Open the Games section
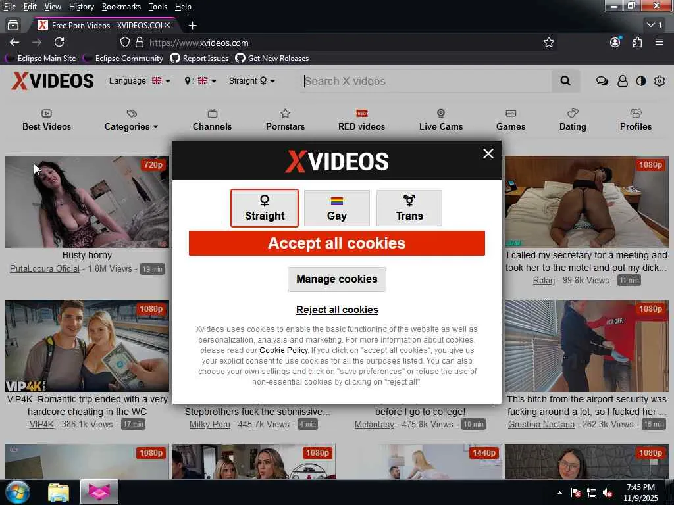Image resolution: width=674 pixels, height=505 pixels. click(511, 120)
